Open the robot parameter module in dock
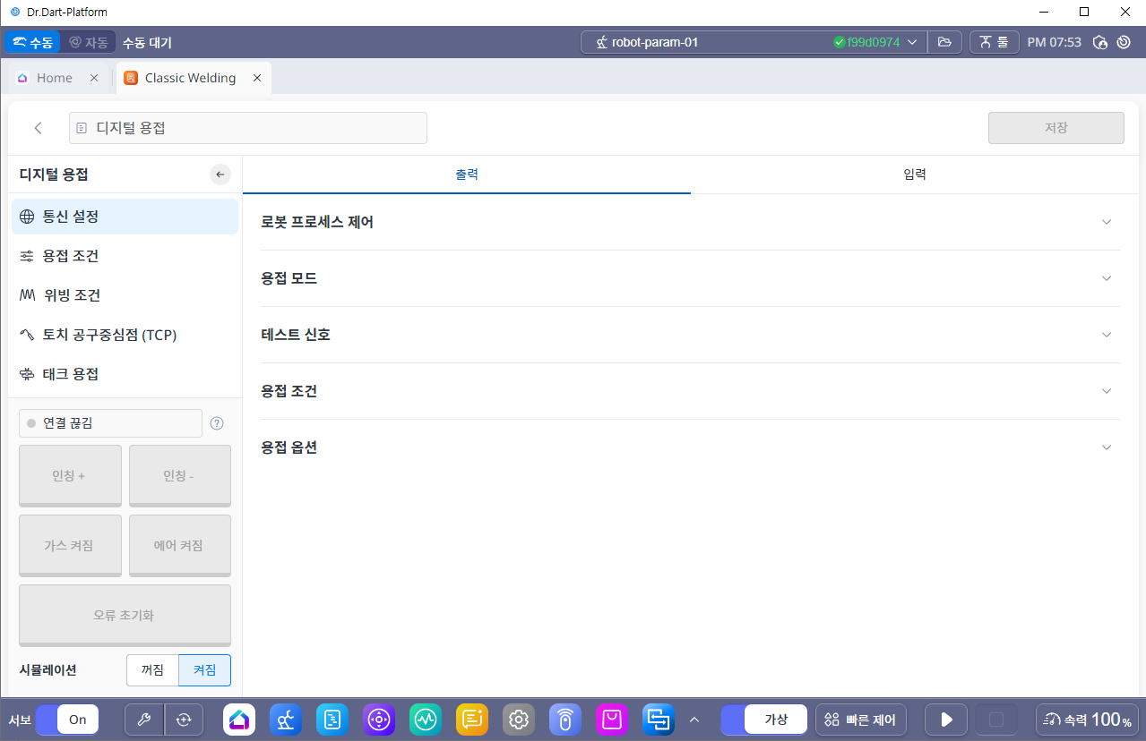 (286, 720)
